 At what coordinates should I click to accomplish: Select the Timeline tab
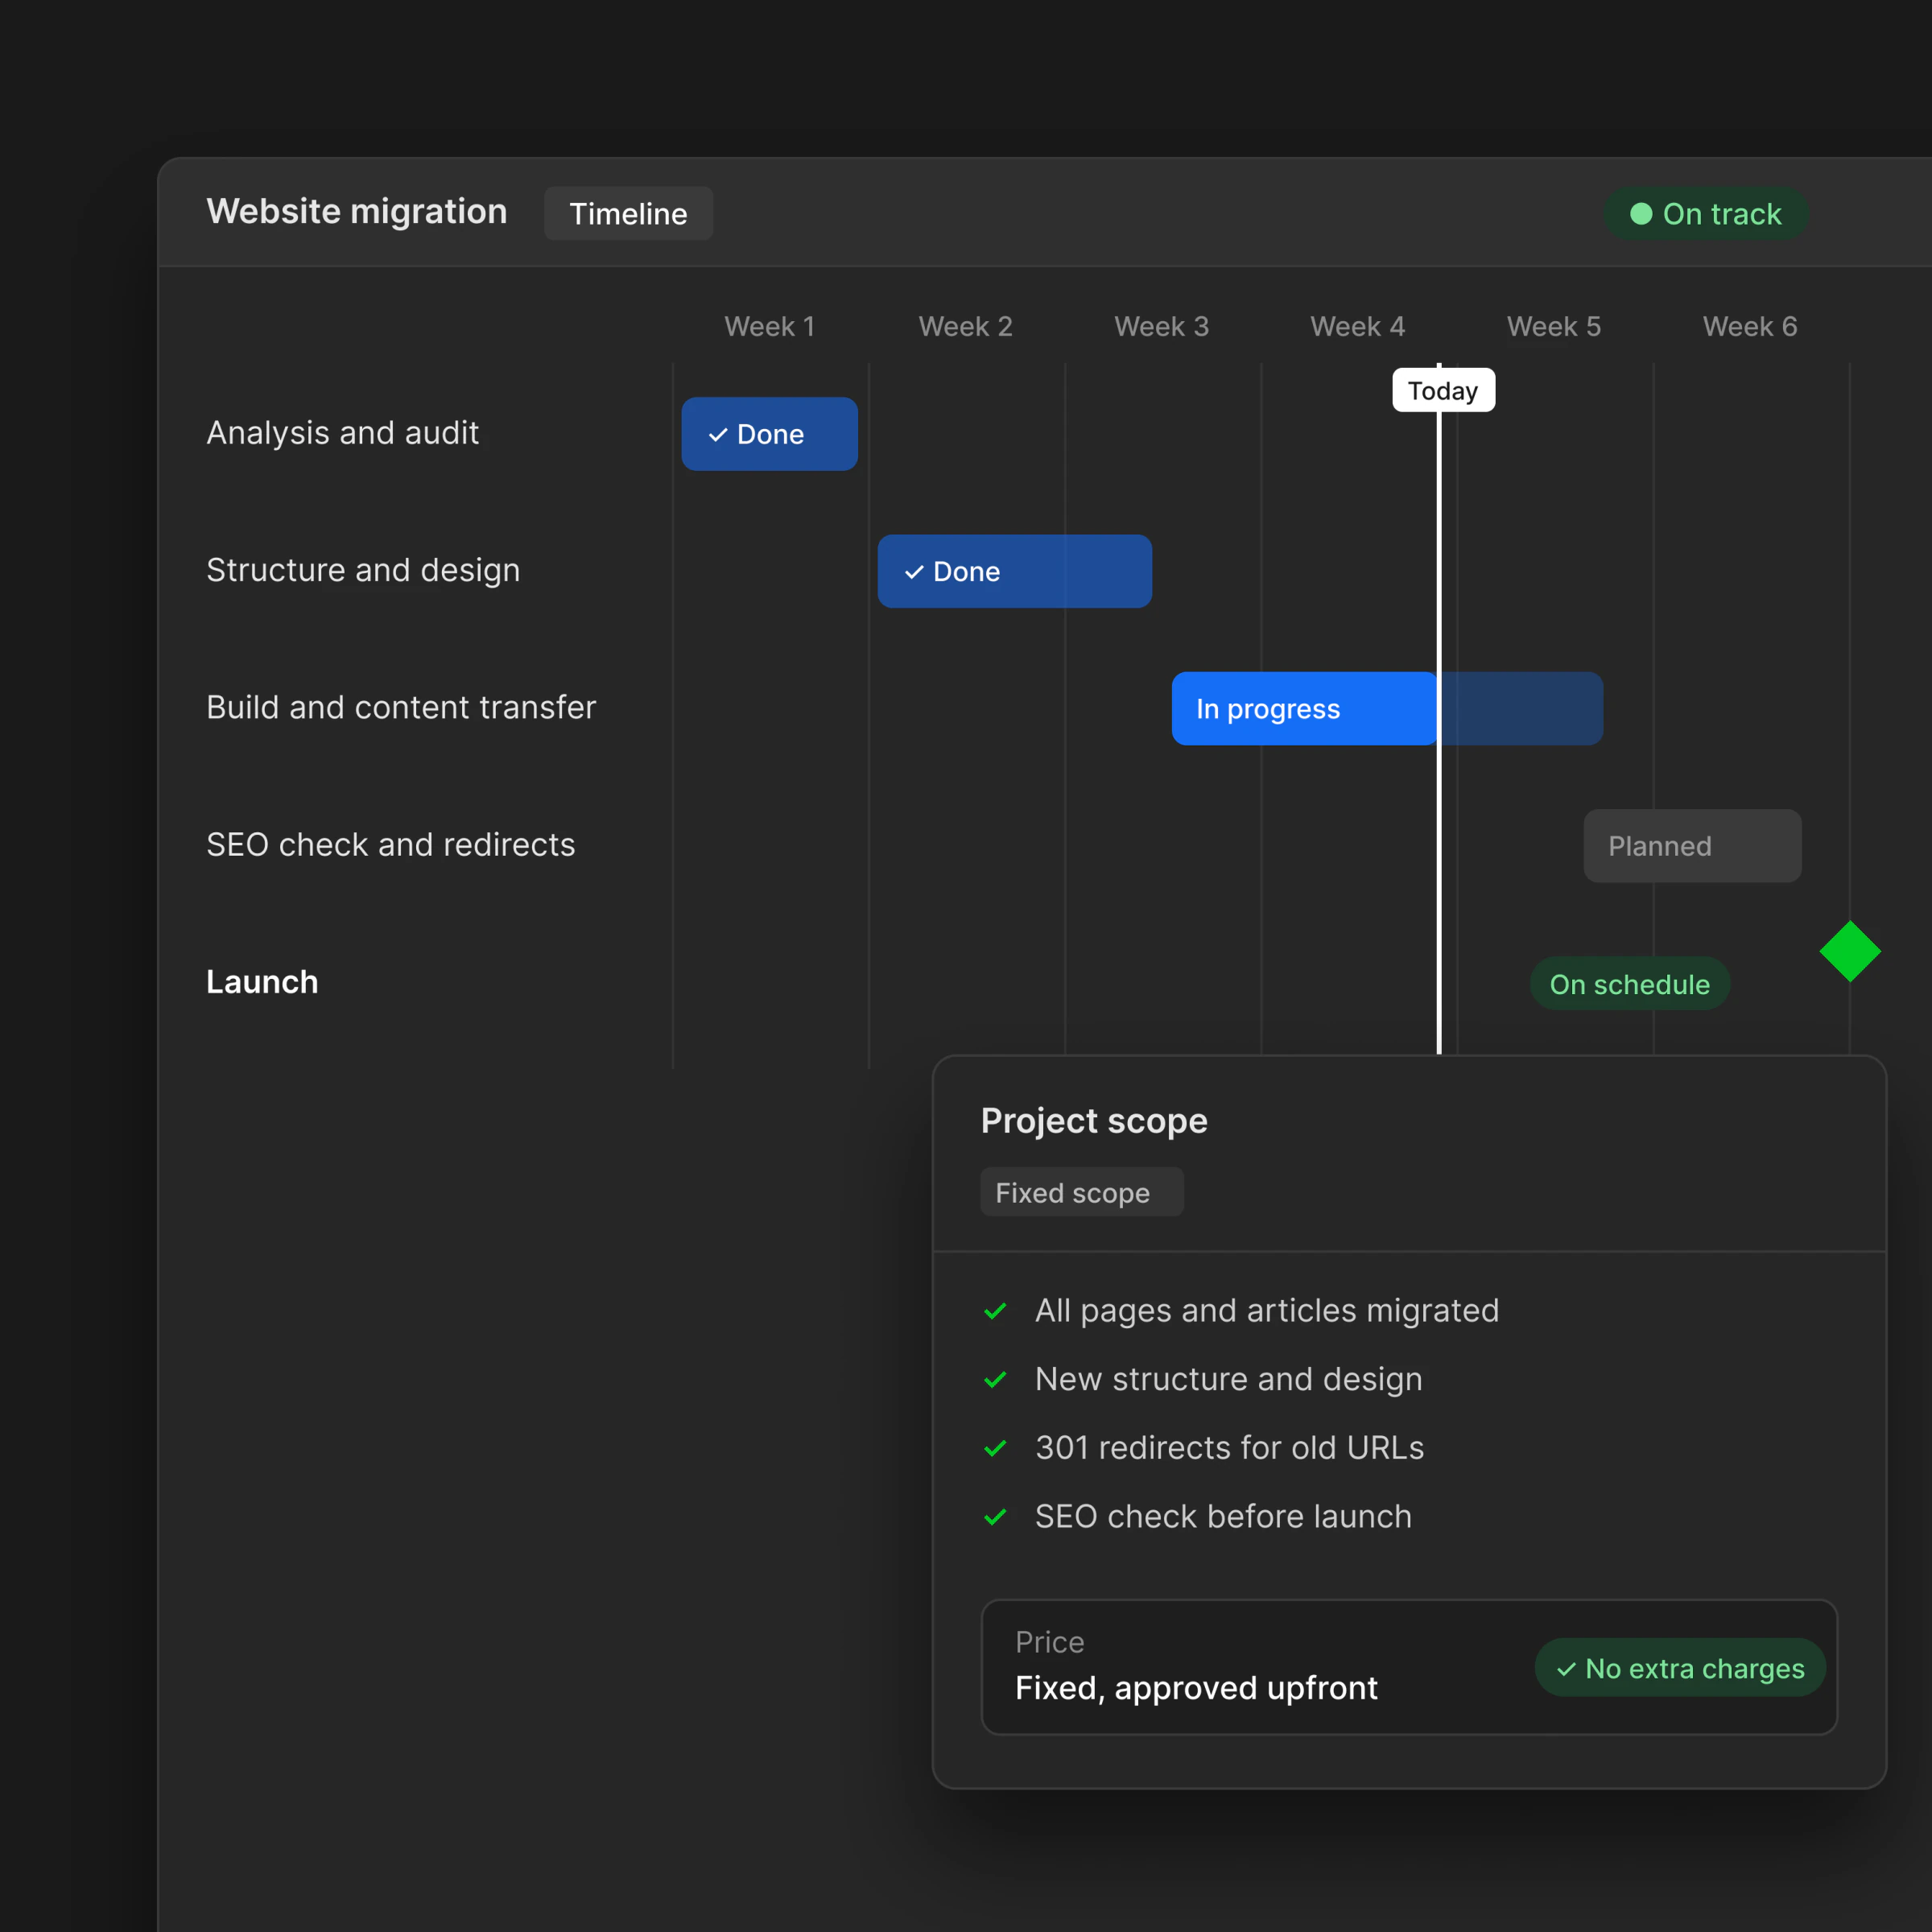[628, 213]
